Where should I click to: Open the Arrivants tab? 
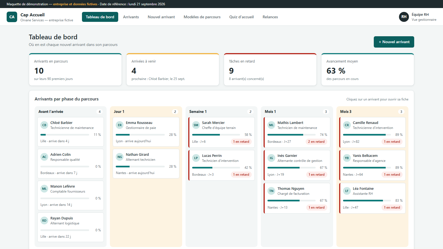tap(131, 17)
